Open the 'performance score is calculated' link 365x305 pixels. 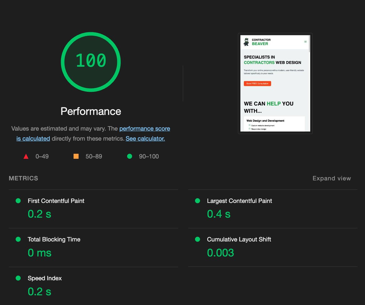(x=145, y=128)
